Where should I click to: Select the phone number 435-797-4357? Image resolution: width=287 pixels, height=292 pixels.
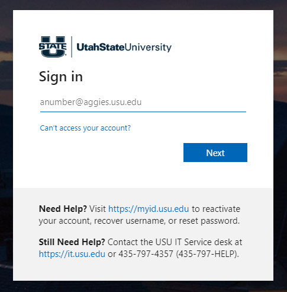click(146, 254)
